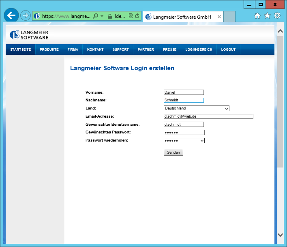Screen dimensions: 287x247
Task: Open the PARTNER menu item
Action: click(146, 49)
